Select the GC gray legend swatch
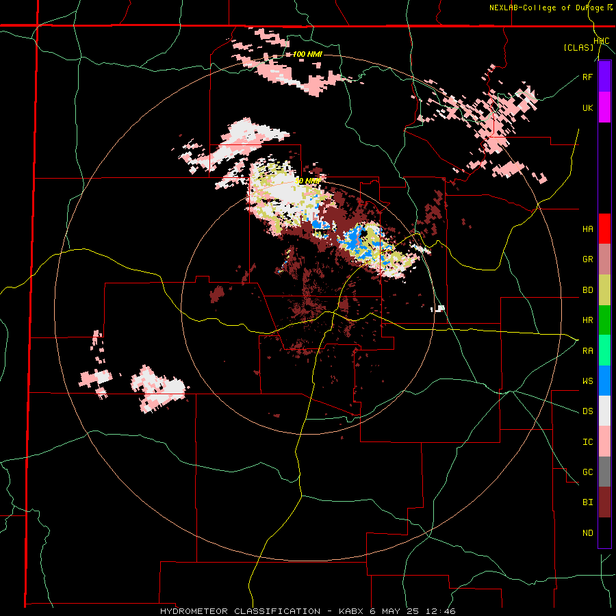616x616 pixels. coord(604,472)
